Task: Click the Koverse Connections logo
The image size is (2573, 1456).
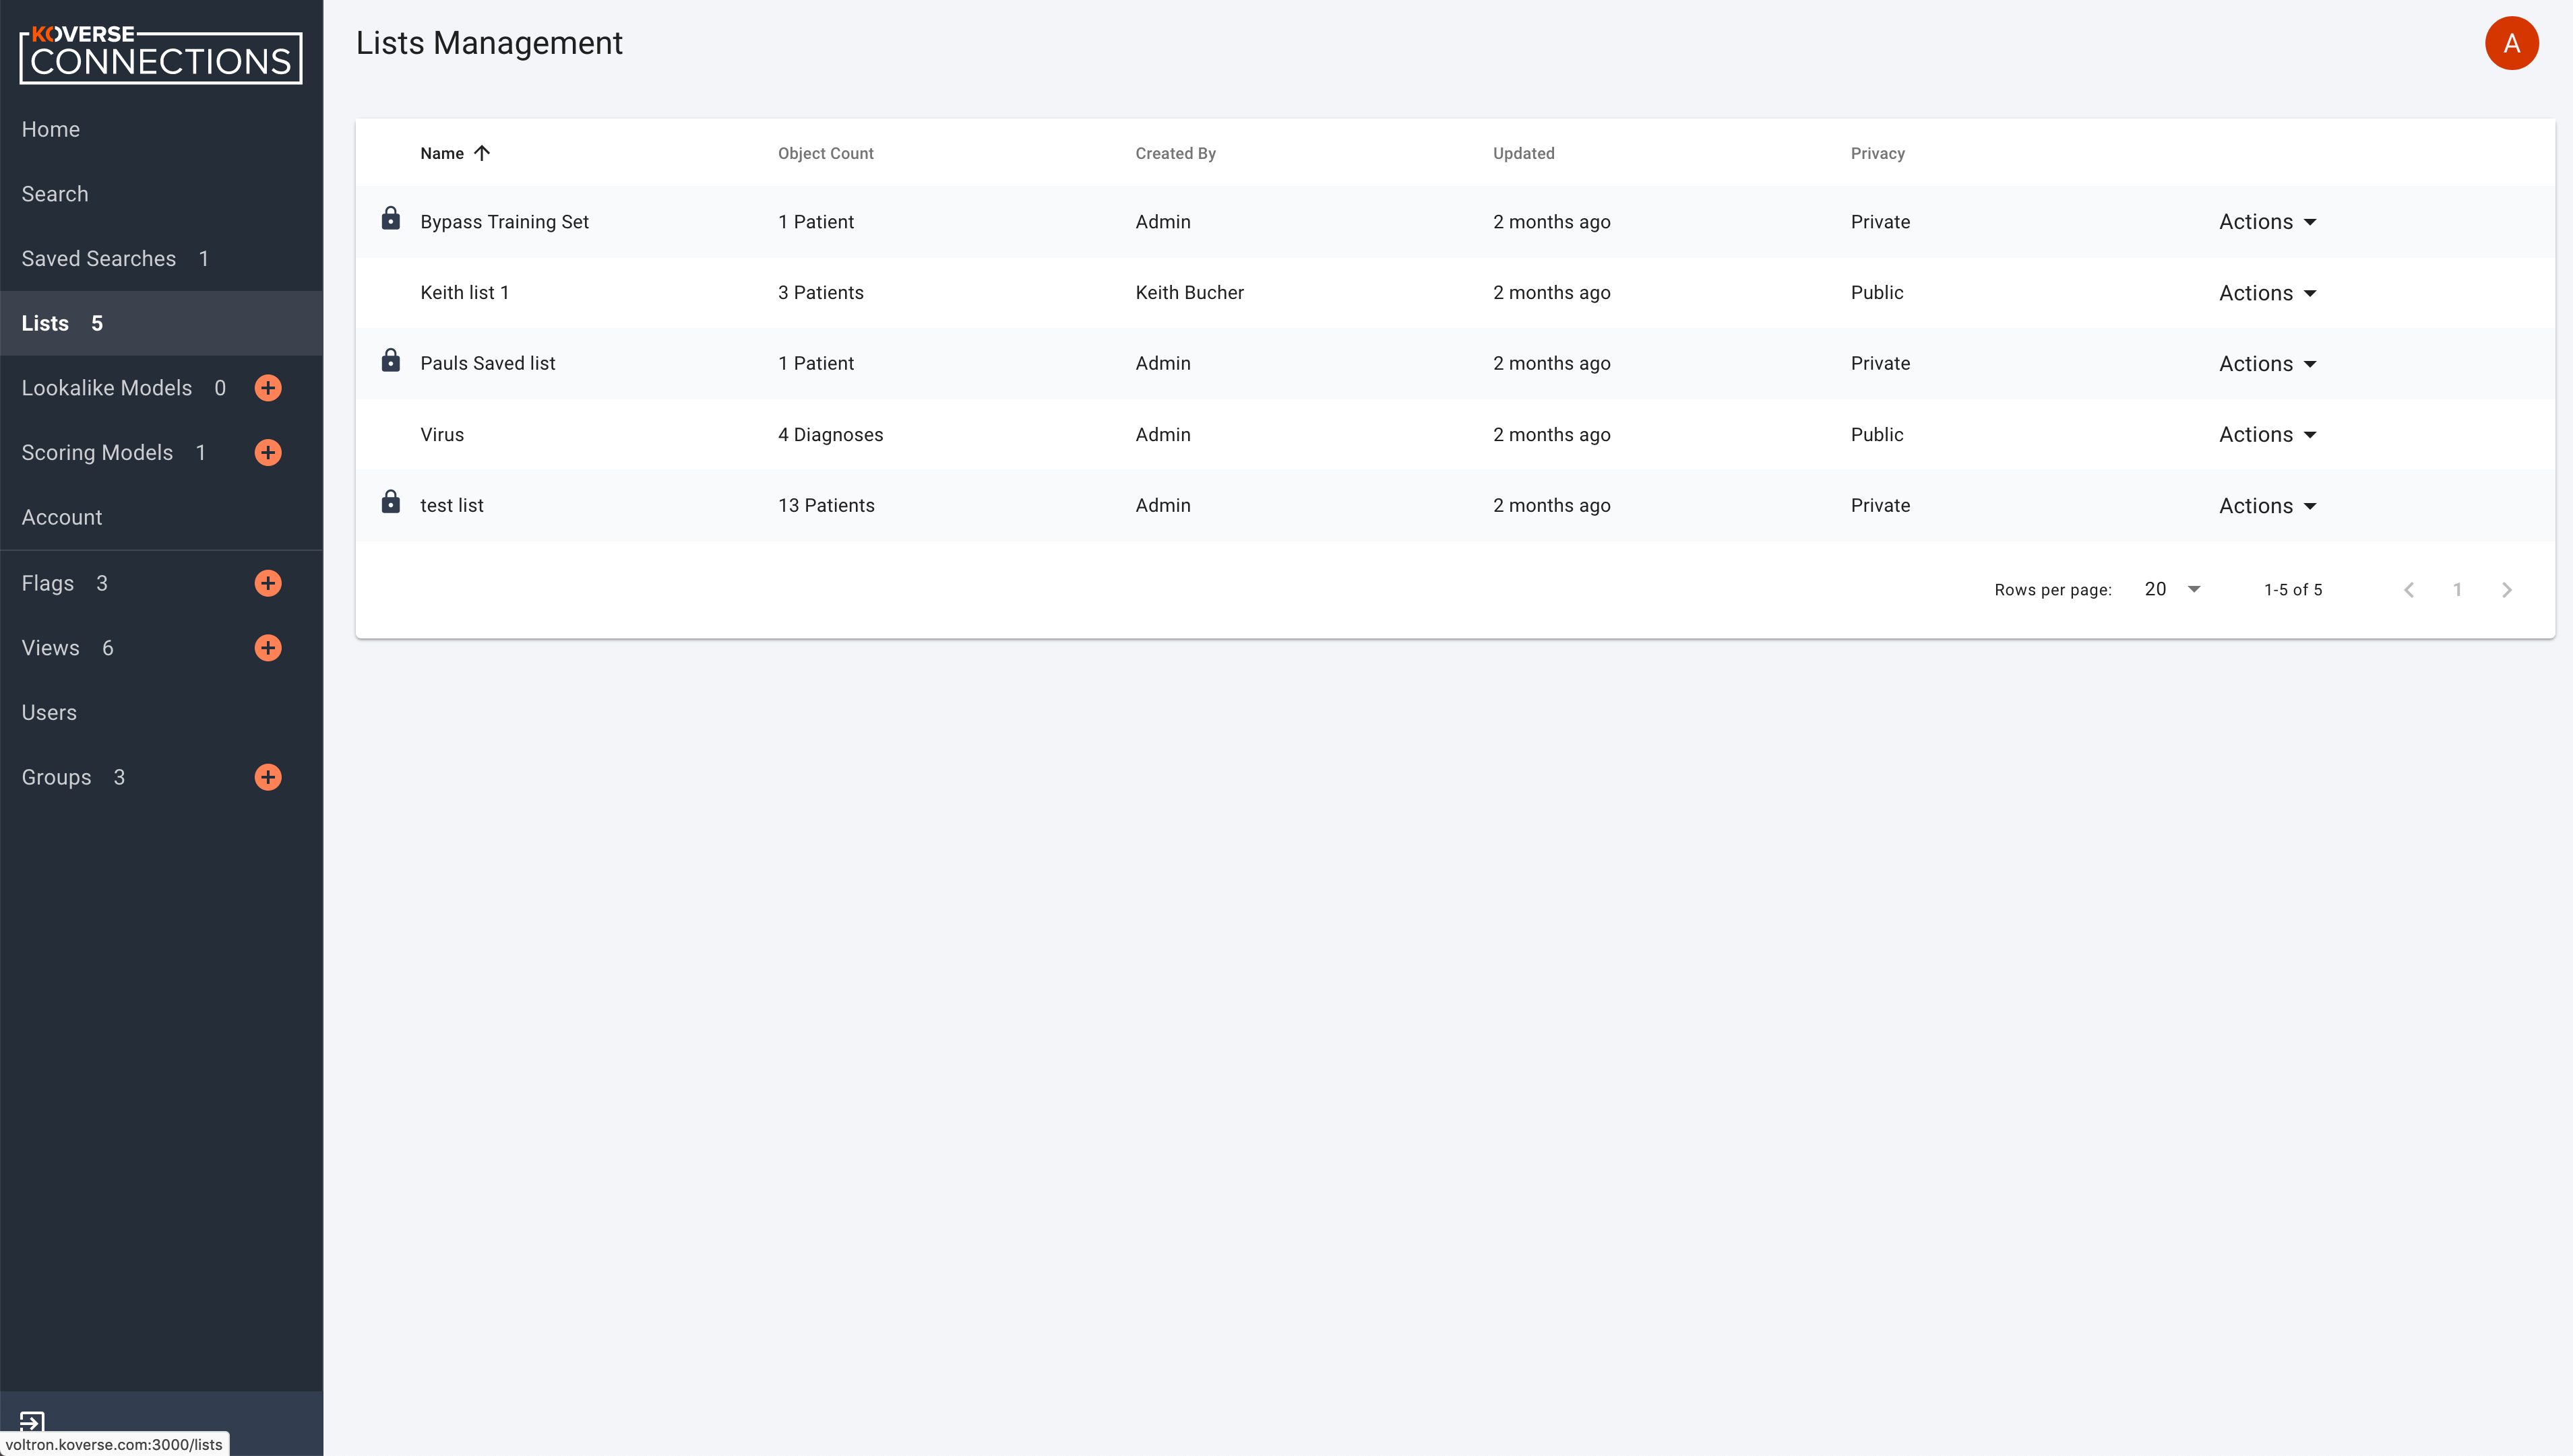Action: click(x=160, y=55)
